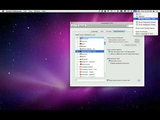Click the British flag icon in list
The image size is (160, 120).
(x=80, y=57)
